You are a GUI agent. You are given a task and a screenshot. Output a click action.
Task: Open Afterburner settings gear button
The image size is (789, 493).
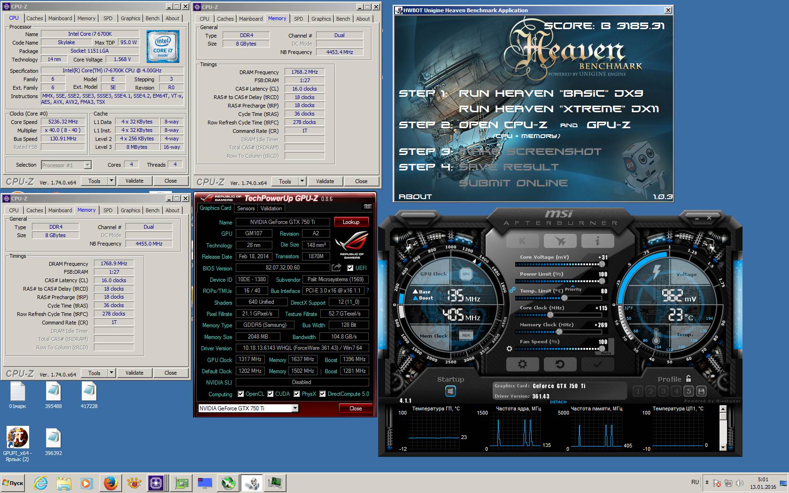click(522, 364)
